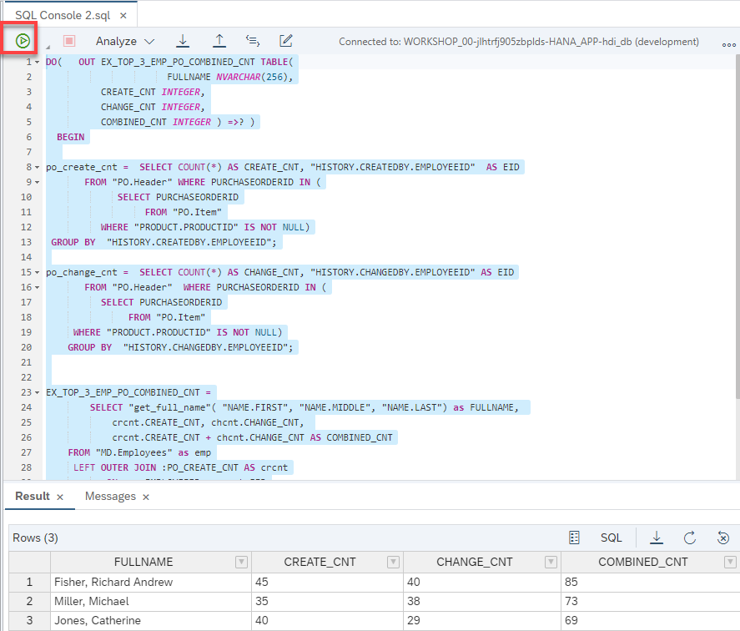Collapse code fold at line 9

pyautogui.click(x=37, y=182)
